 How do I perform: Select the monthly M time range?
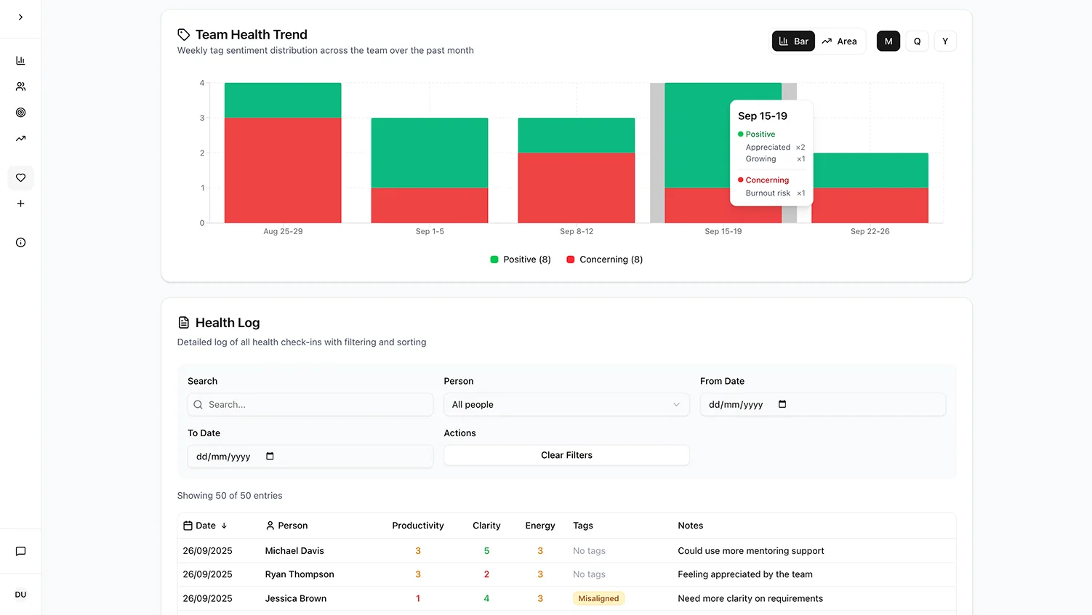(888, 41)
